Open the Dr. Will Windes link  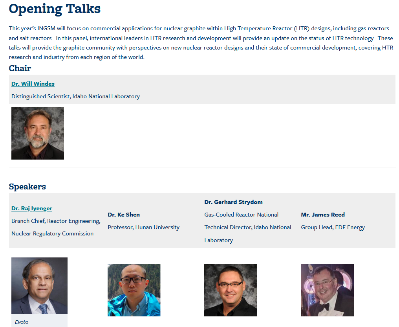pos(33,84)
